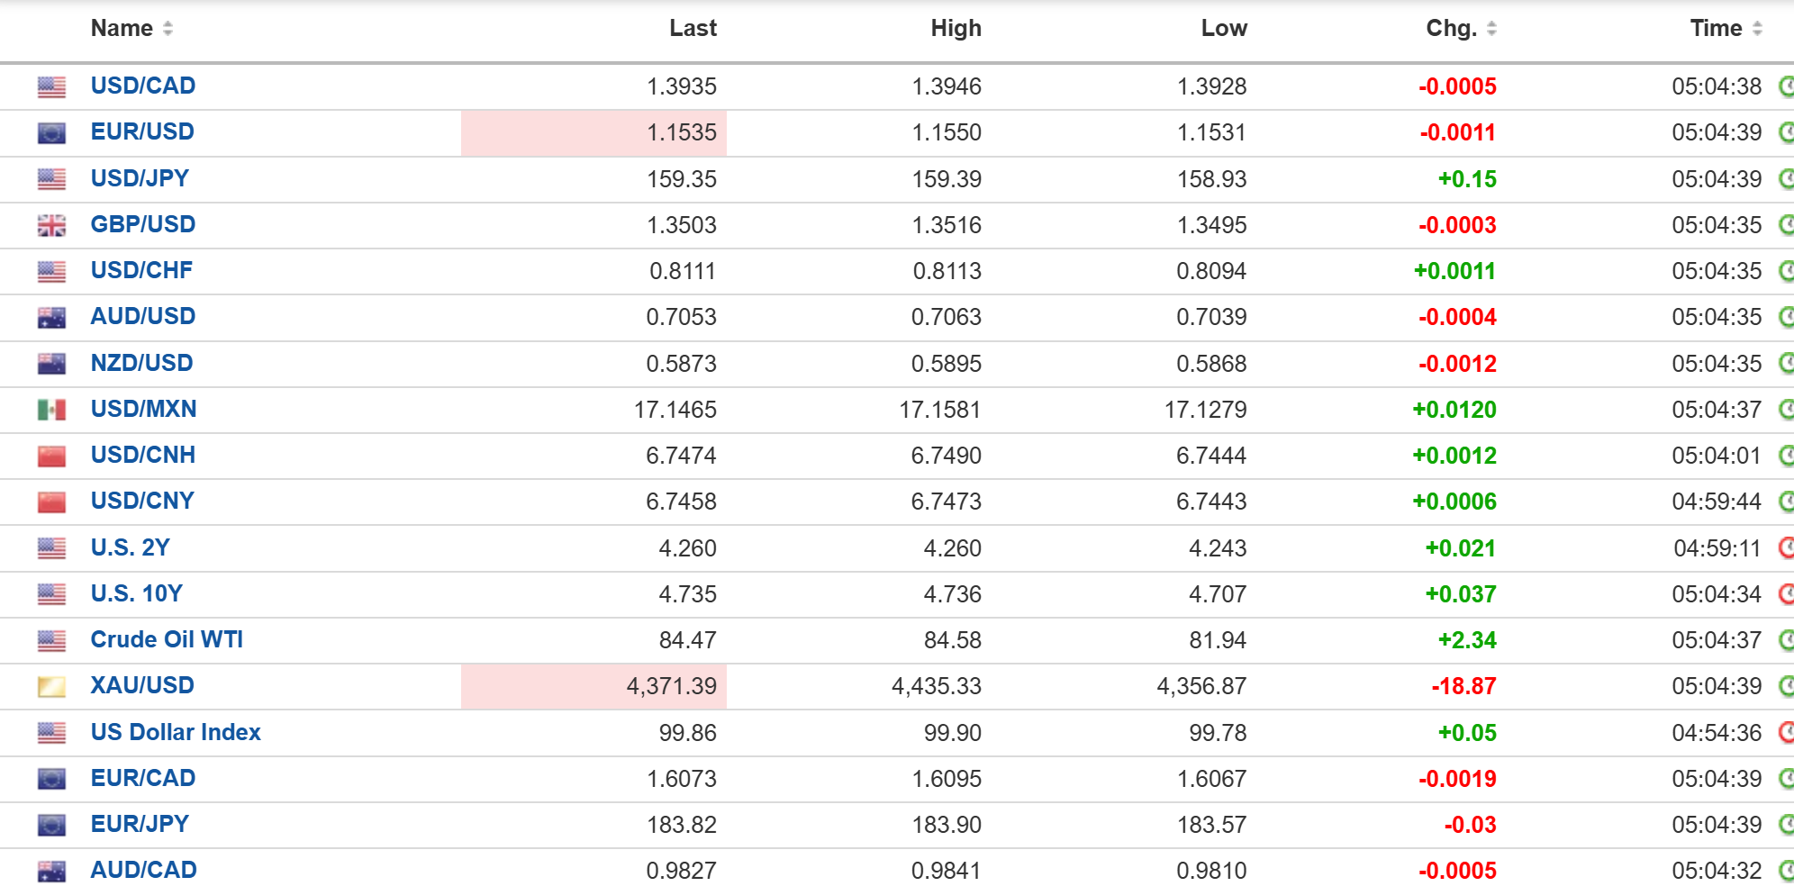
Task: Click the New Zealand flag beside NZD/USD
Action: click(51, 365)
